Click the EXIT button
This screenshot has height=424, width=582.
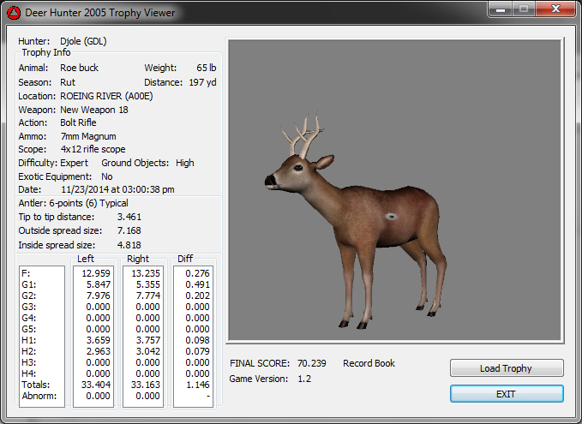507,393
